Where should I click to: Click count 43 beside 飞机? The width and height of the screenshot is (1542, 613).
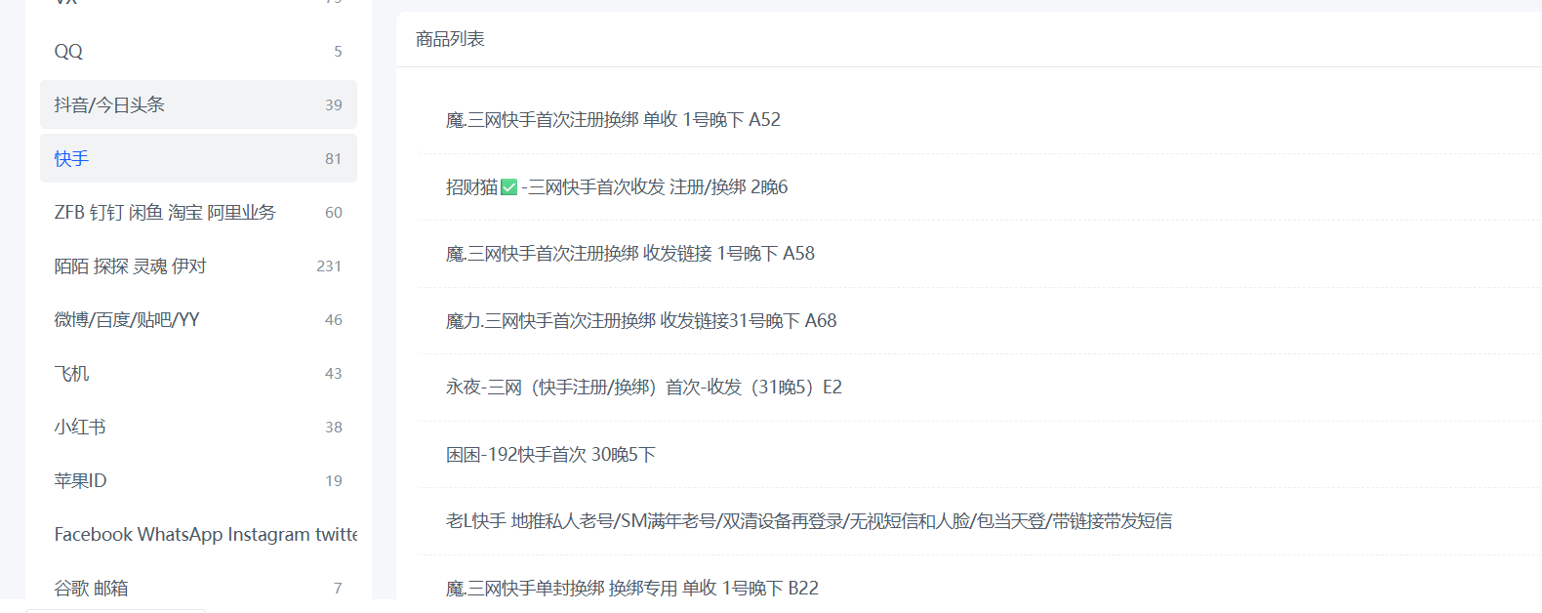point(334,374)
